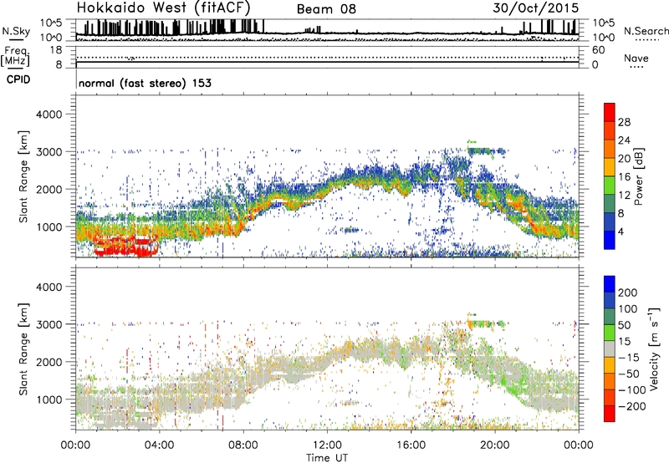The height and width of the screenshot is (463, 669).
Task: Click 'Slant Range [km]' label of power panel
Action: pos(23,176)
